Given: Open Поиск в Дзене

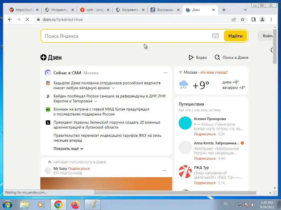Looking at the screenshot, I should click(x=232, y=57).
